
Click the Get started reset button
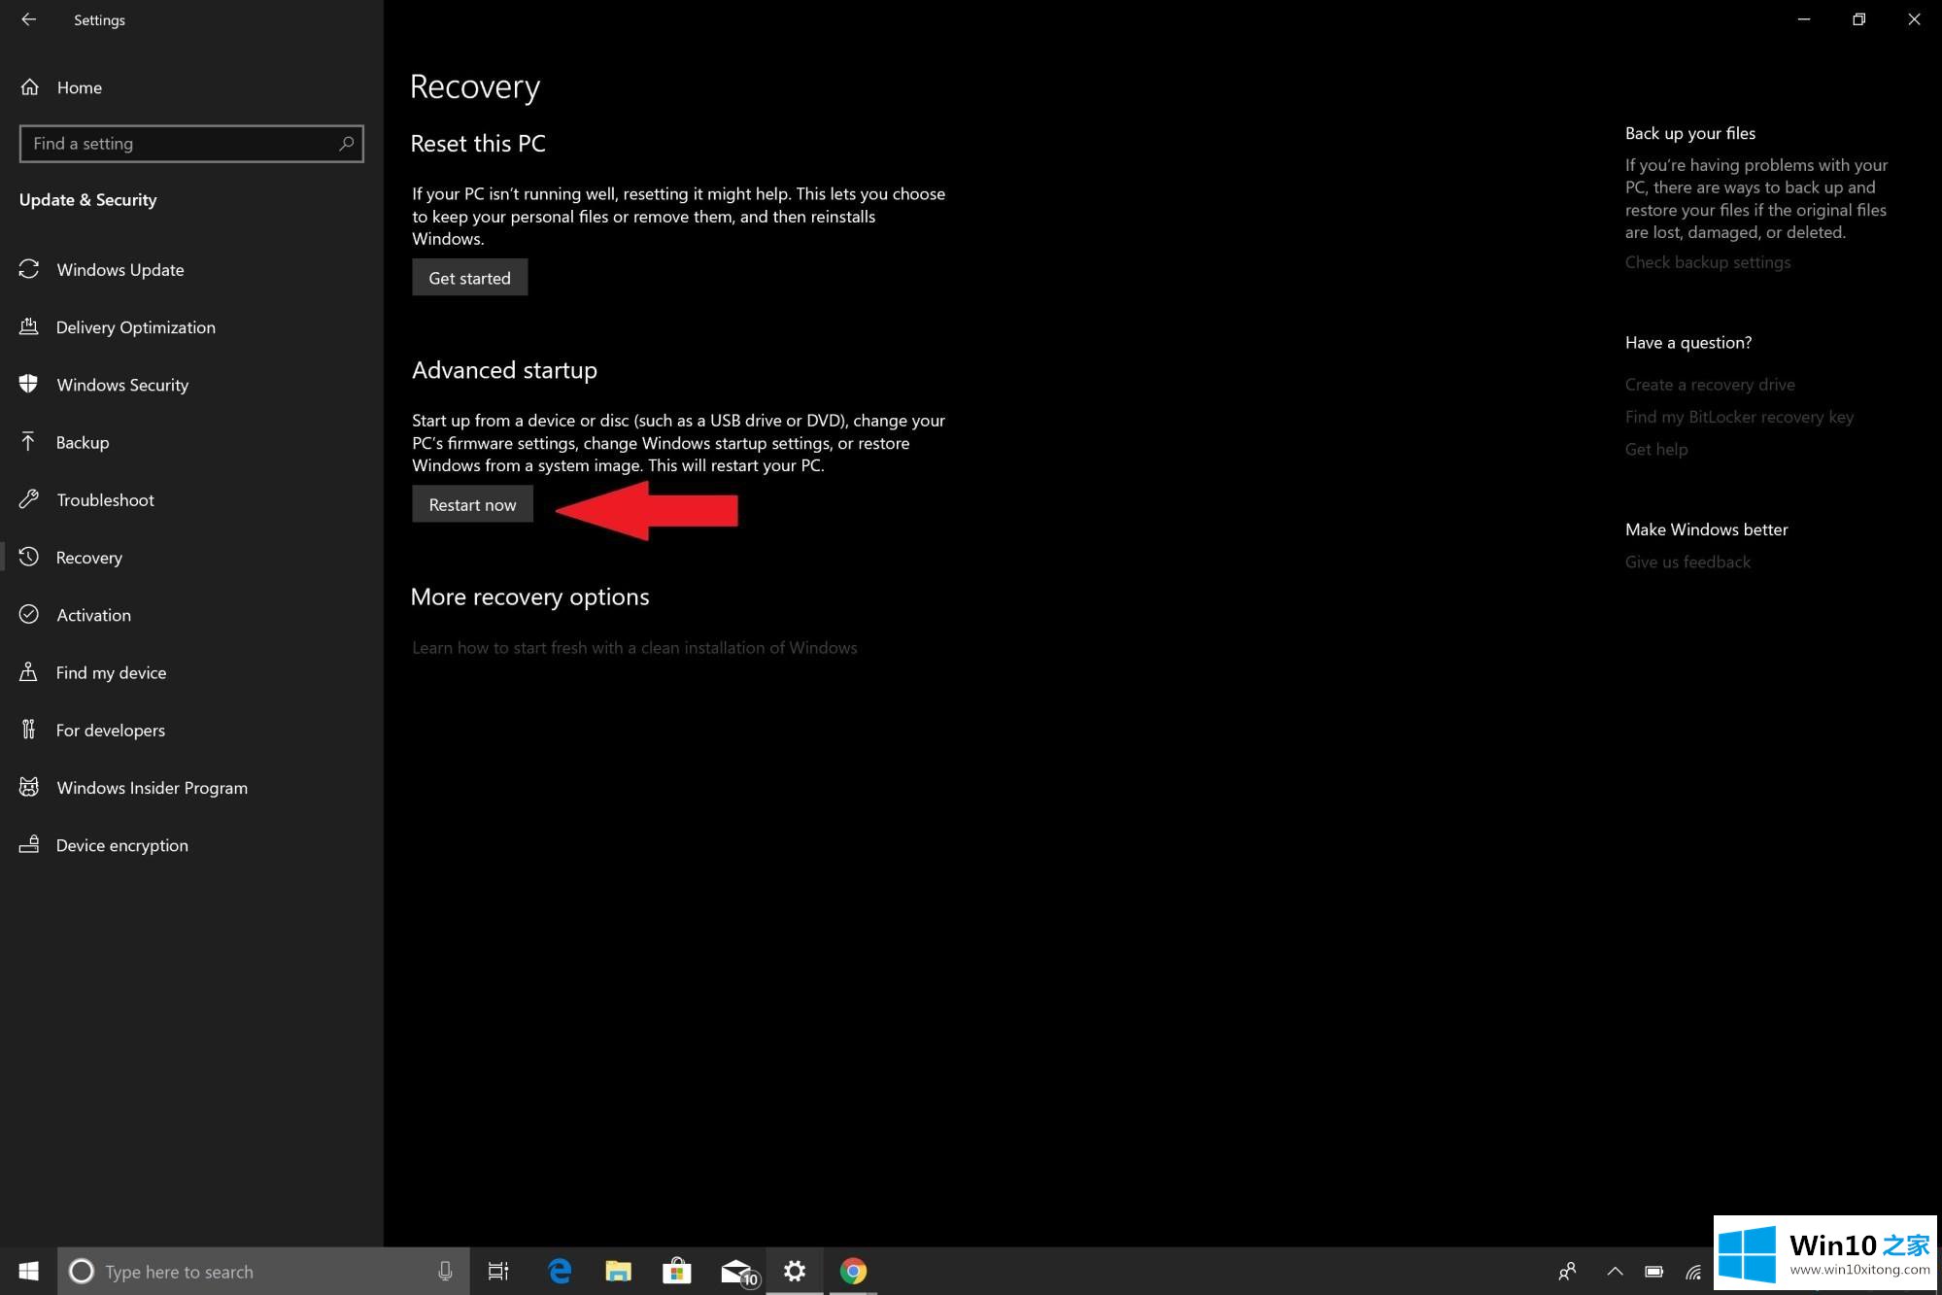click(x=469, y=278)
